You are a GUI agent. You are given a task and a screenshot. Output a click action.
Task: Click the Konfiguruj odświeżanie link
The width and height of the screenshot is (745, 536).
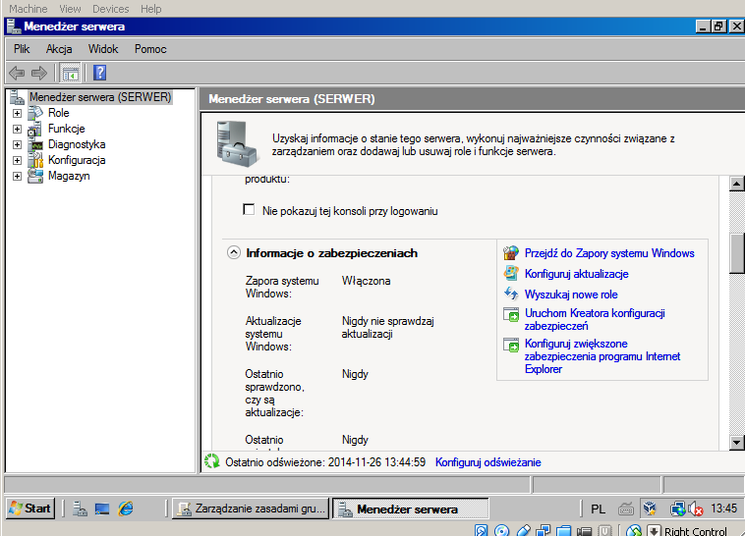click(x=487, y=462)
